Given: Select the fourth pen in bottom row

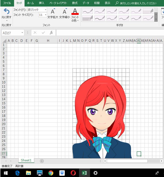Looking at the screenshot, I should [x=124, y=18].
